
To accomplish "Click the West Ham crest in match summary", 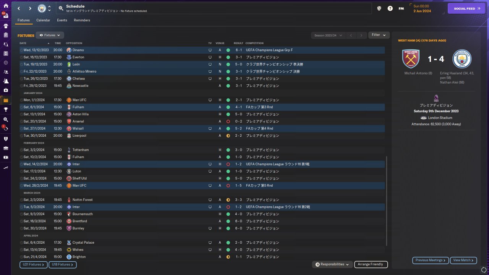I will 411,59.
